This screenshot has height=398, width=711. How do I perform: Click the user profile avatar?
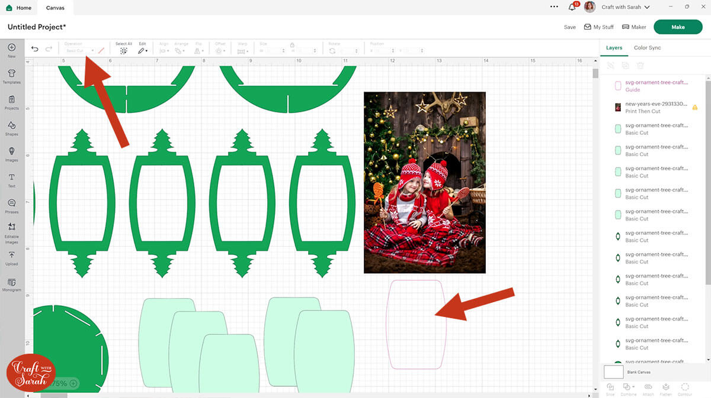[x=590, y=7]
